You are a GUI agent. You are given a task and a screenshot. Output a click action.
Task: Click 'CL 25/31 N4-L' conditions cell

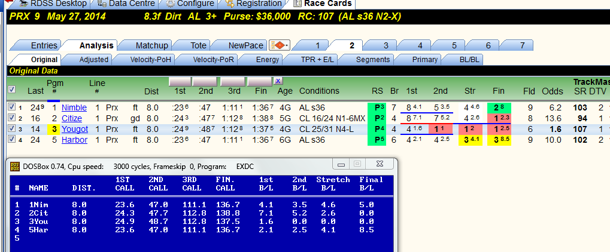[326, 130]
